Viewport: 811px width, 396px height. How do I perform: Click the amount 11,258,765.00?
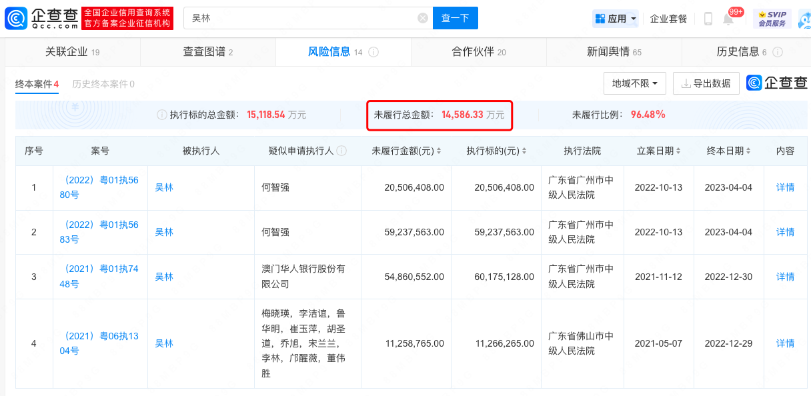tap(414, 343)
